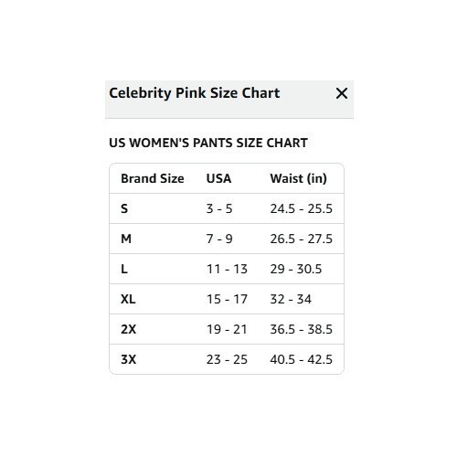Image resolution: width=457 pixels, height=457 pixels.
Task: Click the 36.5 - 38.5 waist value
Action: pyautogui.click(x=302, y=329)
